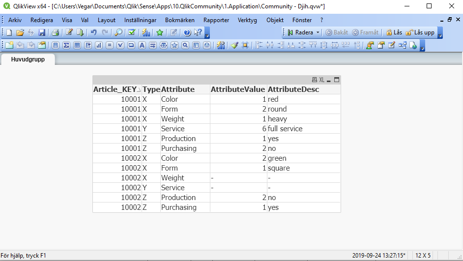Open the Table Viewer icon
Image resolution: width=463 pixels, height=261 pixels.
tap(402, 45)
